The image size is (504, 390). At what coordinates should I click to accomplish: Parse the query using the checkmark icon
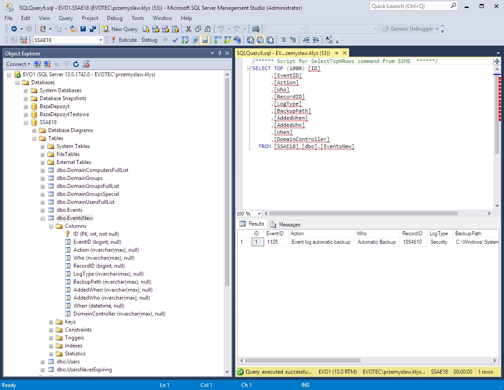click(174, 39)
